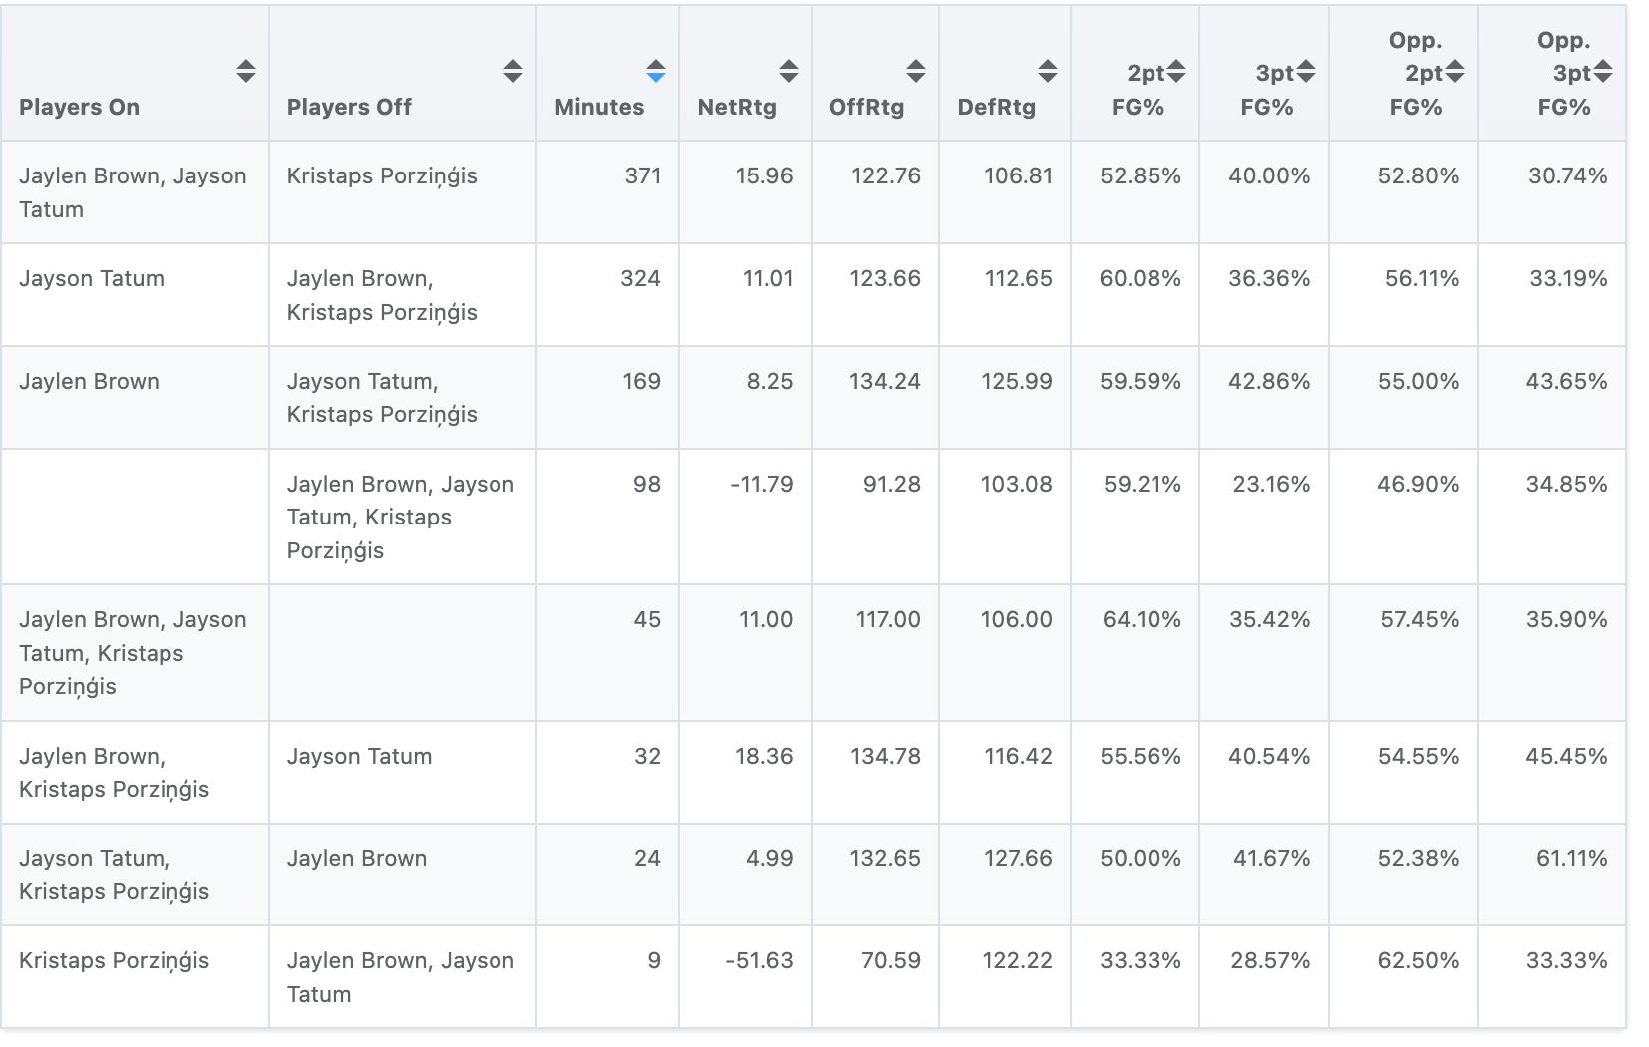
Task: Sort by 2pt FG% arrows
Action: tap(1176, 71)
